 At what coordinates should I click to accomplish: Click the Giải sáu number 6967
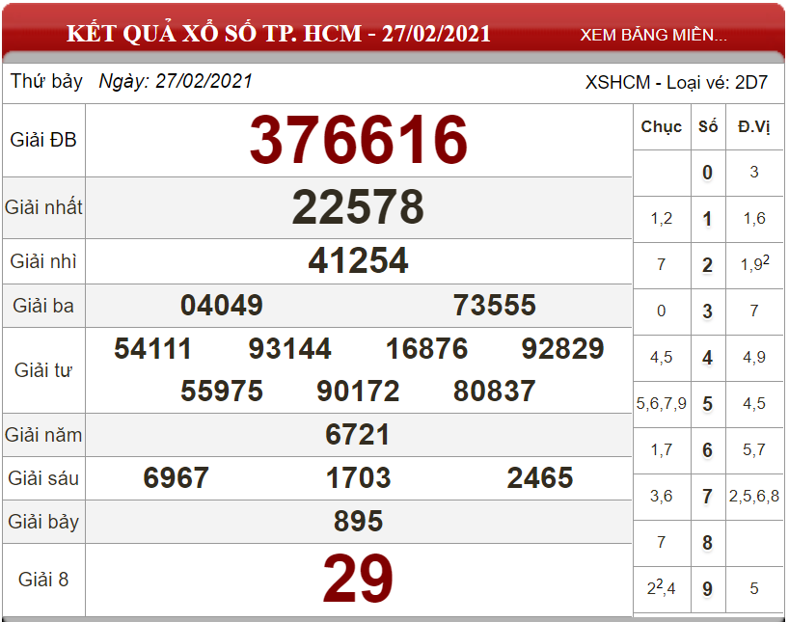click(x=177, y=477)
